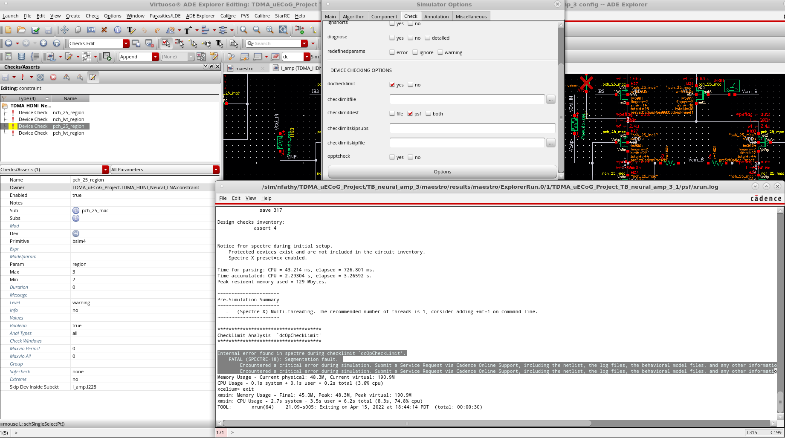Switch to Annotation tab in Simulator Options
This screenshot has width=785, height=438.
pos(436,16)
